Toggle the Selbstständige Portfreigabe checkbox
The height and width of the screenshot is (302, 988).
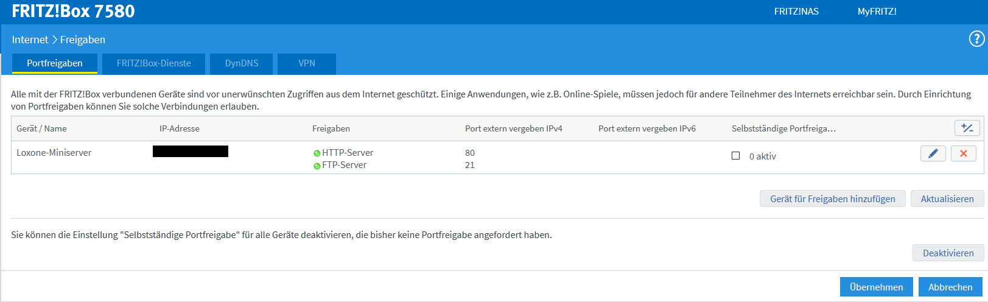(x=735, y=156)
